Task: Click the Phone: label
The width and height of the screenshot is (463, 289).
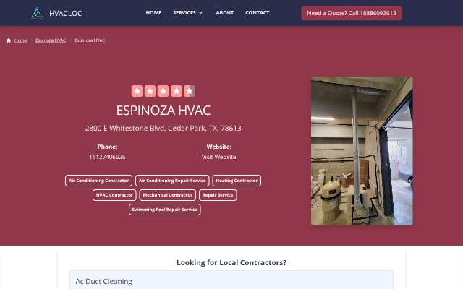Action: point(107,147)
